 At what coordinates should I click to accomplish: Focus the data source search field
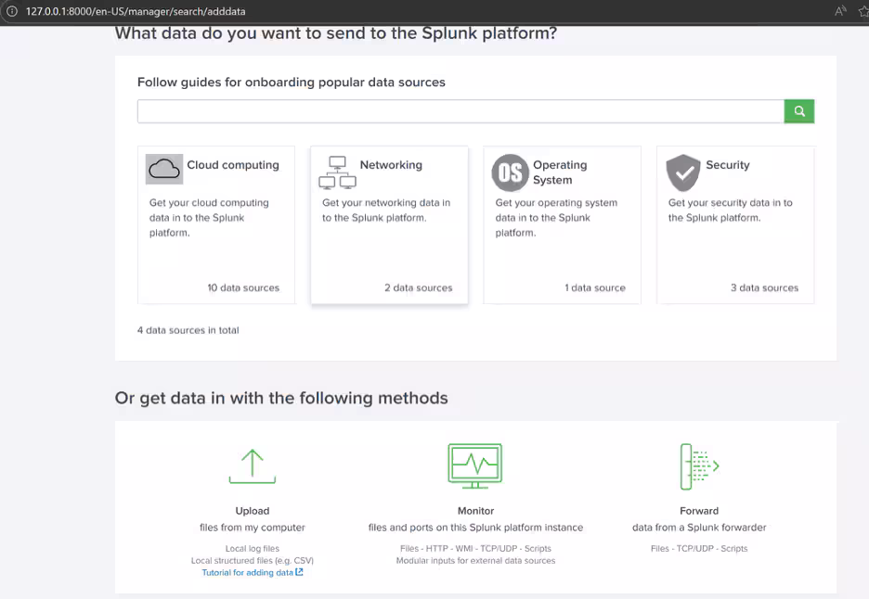(x=460, y=111)
